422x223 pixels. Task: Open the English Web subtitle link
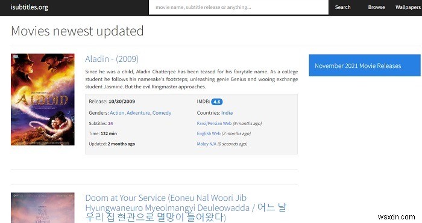[209, 133]
